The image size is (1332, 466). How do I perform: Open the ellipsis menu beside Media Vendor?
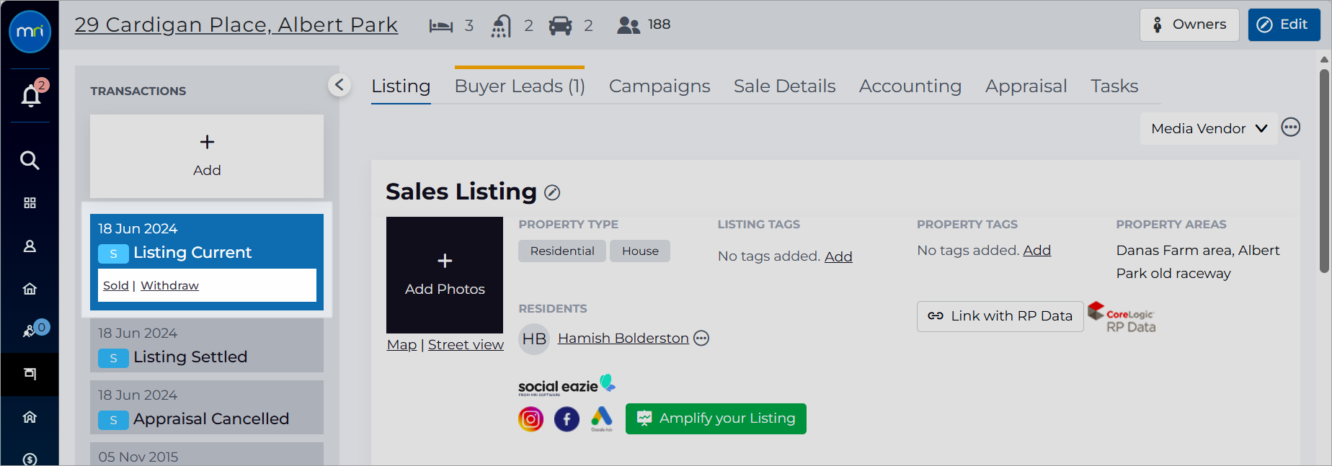[x=1291, y=127]
